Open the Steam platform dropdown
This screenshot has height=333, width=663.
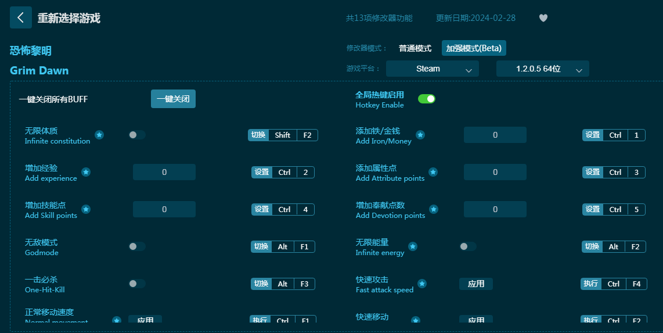433,69
